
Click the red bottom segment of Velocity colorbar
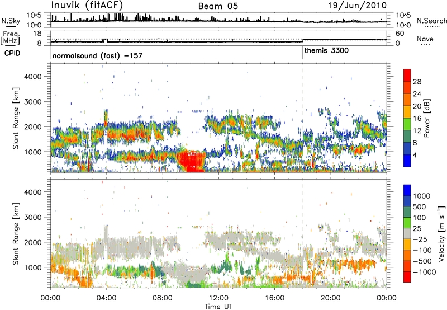pyautogui.click(x=407, y=277)
